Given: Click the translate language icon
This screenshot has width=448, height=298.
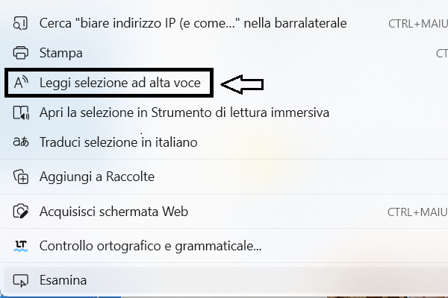Looking at the screenshot, I should tap(22, 142).
